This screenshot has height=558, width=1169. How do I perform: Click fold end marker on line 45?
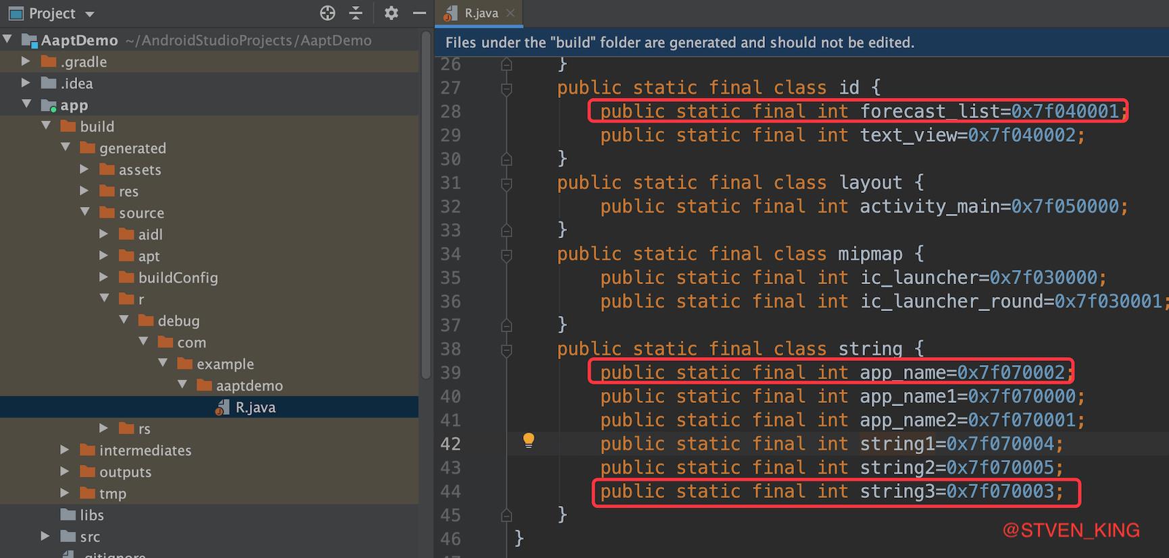click(506, 515)
